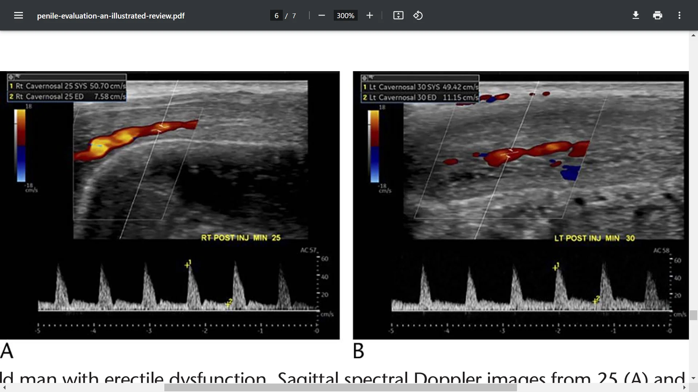This screenshot has height=392, width=698.
Task: Click the vertical scrollbar thumb
Action: 693,315
